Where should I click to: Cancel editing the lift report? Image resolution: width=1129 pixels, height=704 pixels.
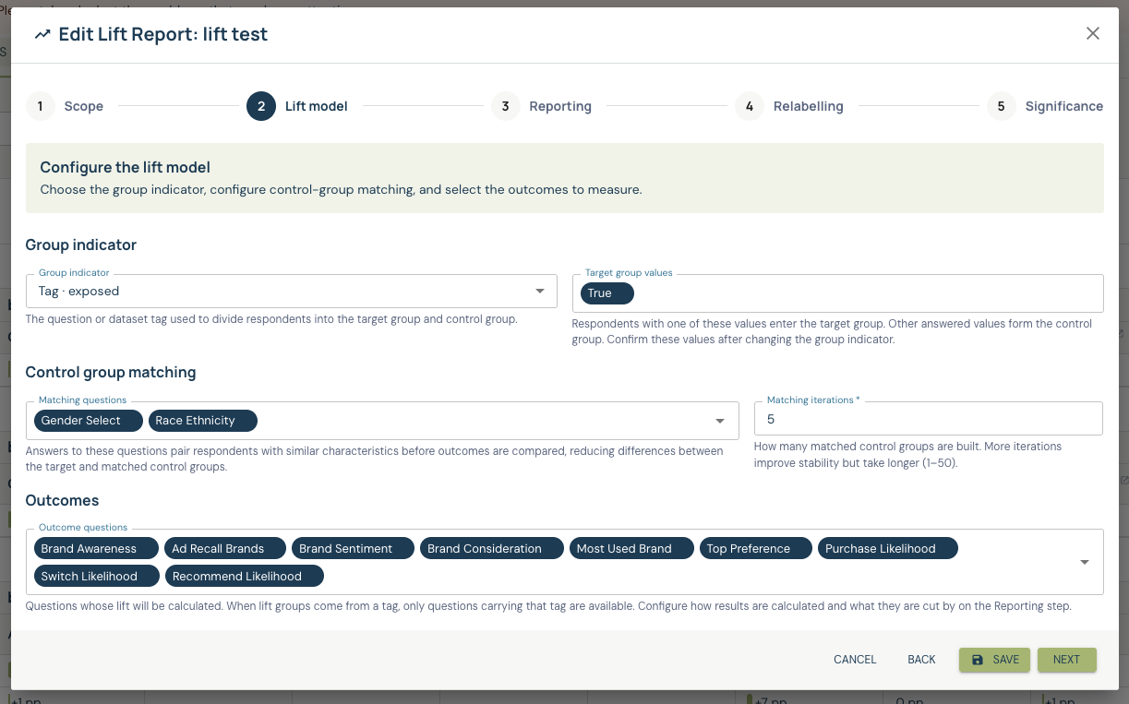[x=855, y=660]
